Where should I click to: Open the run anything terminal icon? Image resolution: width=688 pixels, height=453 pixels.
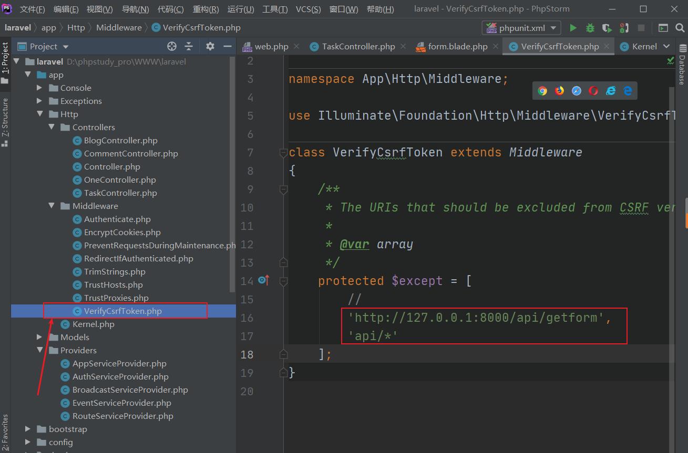(663, 28)
